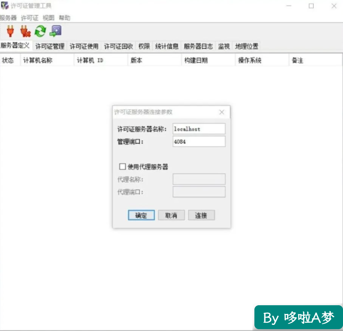The image size is (343, 331).
Task: Switch to the 服务器日志 tab
Action: [x=198, y=46]
